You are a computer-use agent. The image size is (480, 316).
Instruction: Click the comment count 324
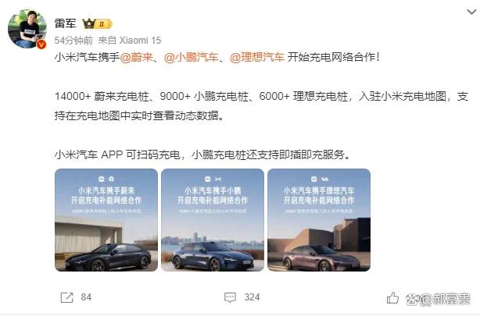point(252,297)
